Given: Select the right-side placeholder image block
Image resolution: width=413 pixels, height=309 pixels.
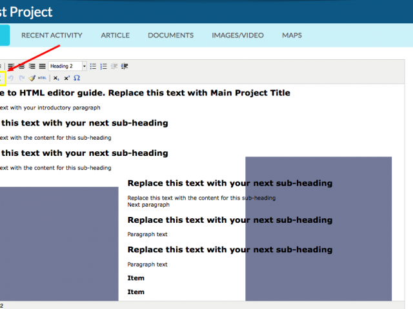Looking at the screenshot, I should coord(318,229).
